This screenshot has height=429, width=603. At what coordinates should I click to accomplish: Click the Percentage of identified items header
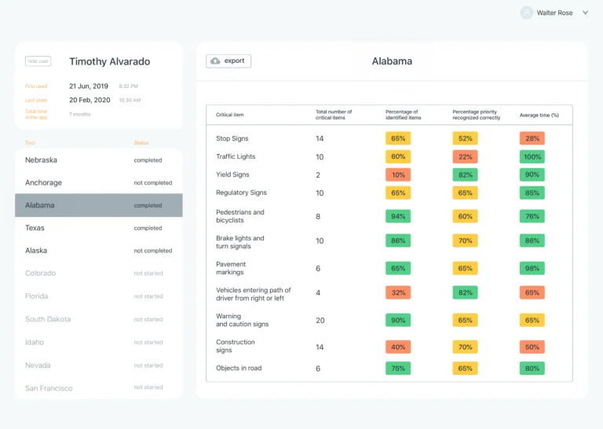(x=404, y=115)
